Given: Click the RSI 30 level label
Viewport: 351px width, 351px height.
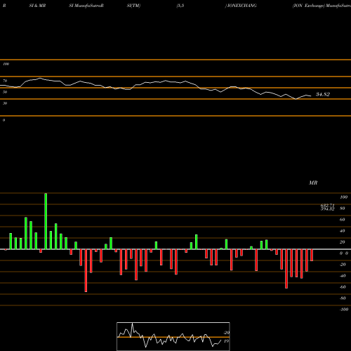Looking at the screenshot, I should (5, 103).
